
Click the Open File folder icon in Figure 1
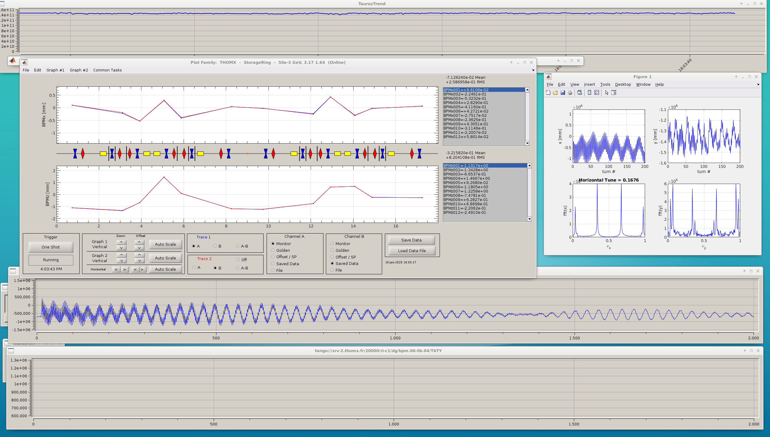coord(555,92)
